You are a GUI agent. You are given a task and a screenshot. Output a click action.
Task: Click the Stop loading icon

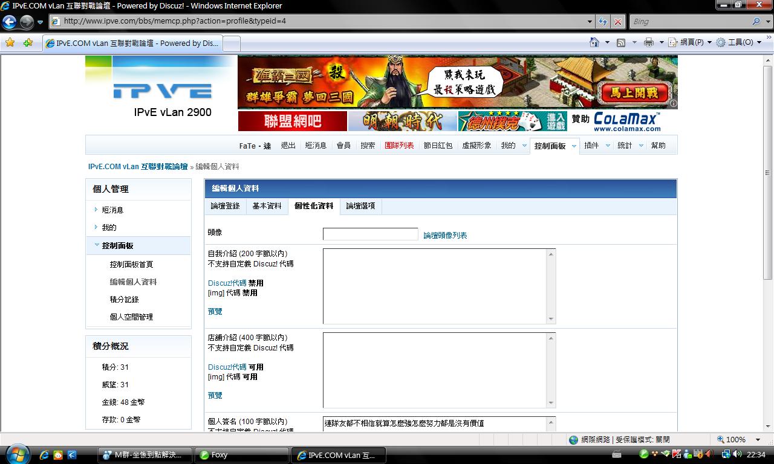[x=617, y=21]
